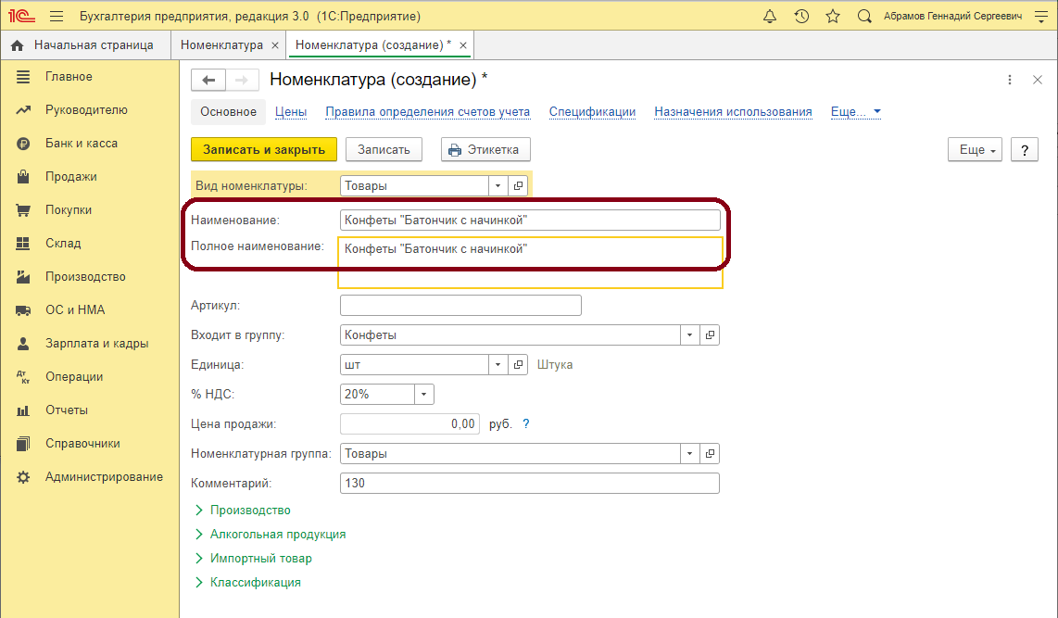Image resolution: width=1058 pixels, height=618 pixels.
Task: Open the hamburger main menu icon
Action: click(57, 17)
